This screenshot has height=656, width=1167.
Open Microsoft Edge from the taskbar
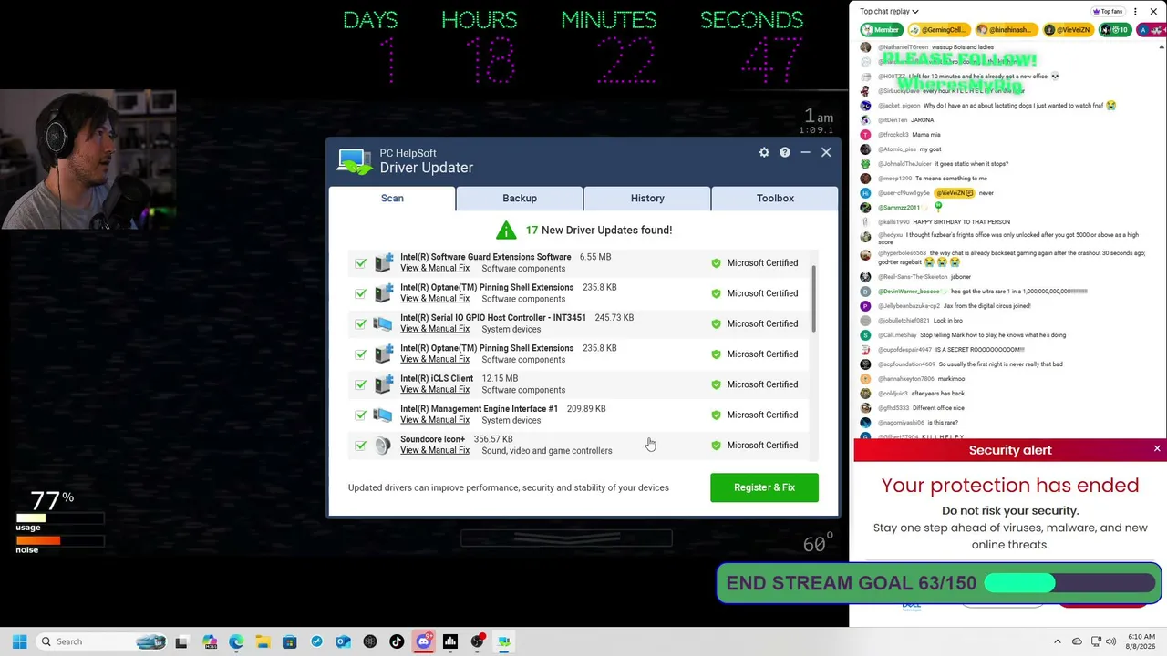click(x=236, y=641)
